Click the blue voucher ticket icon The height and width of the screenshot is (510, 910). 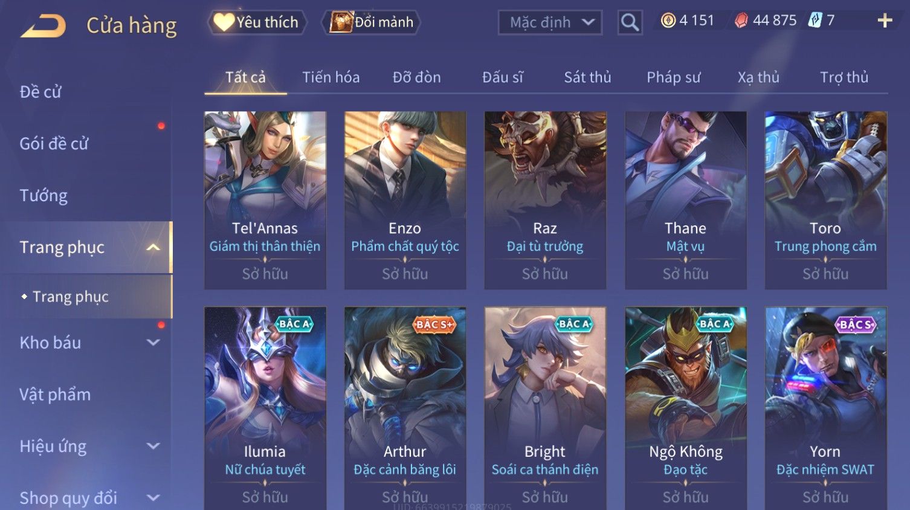coord(815,21)
